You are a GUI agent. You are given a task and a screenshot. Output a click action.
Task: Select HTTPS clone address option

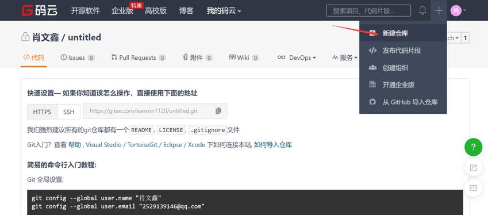click(42, 112)
